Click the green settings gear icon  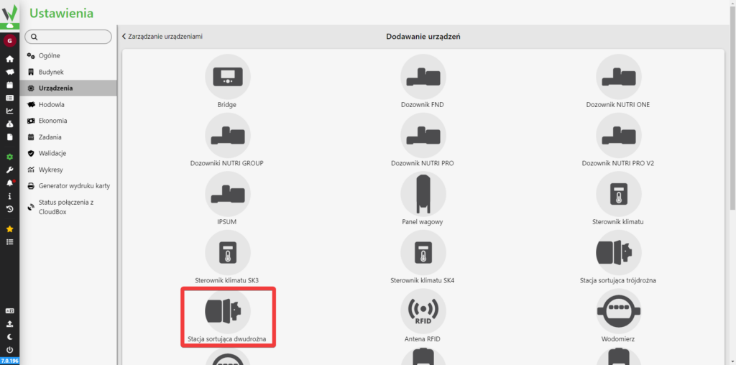[9, 157]
